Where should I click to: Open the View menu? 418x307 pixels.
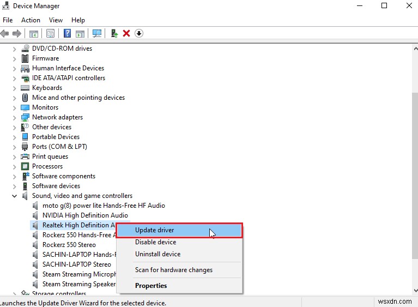56,20
